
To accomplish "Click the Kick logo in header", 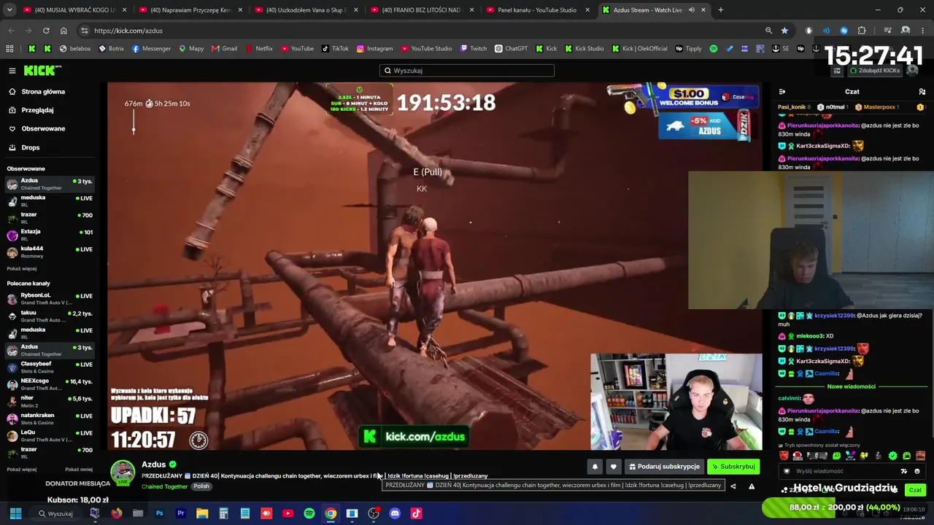I will [x=42, y=71].
